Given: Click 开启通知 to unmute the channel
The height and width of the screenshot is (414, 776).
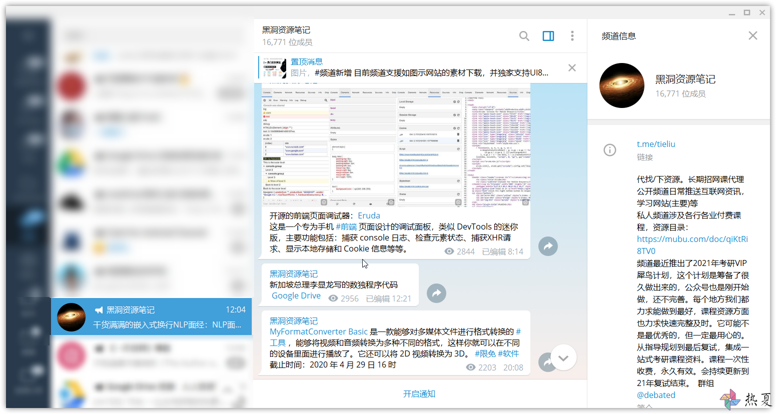Looking at the screenshot, I should [x=419, y=394].
